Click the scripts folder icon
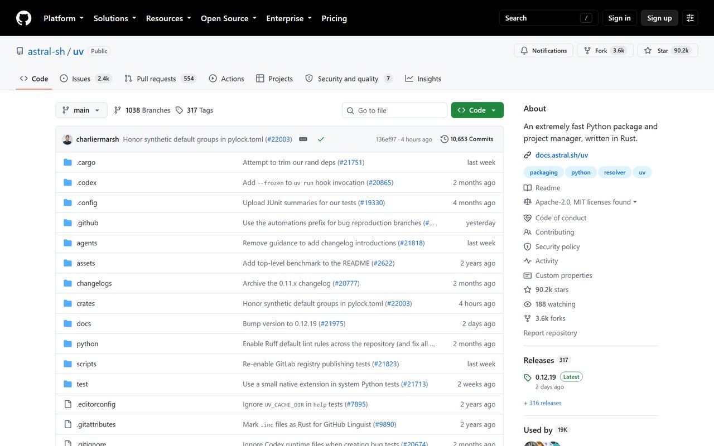The image size is (714, 446). [68, 363]
